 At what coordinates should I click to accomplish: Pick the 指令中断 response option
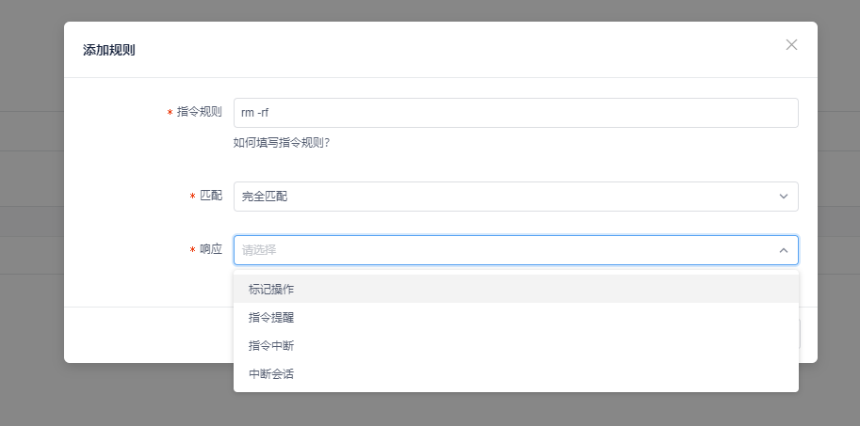271,346
